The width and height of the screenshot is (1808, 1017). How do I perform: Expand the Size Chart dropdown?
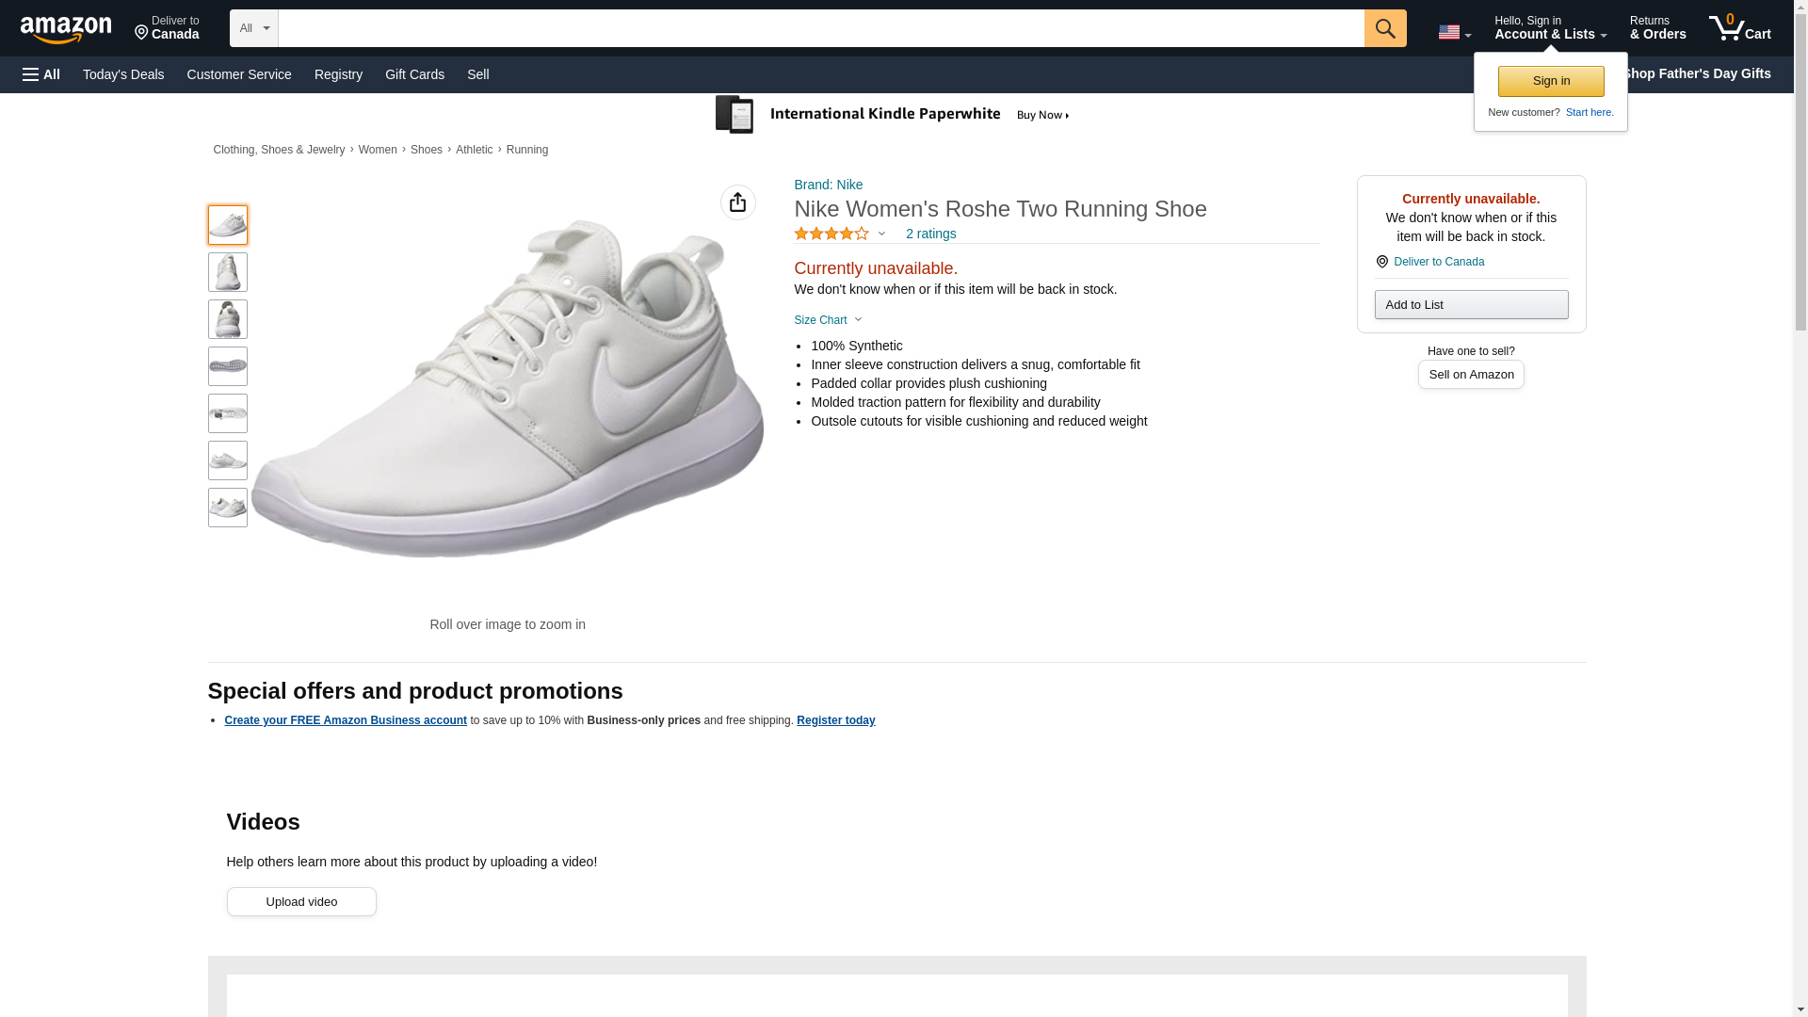click(x=828, y=320)
